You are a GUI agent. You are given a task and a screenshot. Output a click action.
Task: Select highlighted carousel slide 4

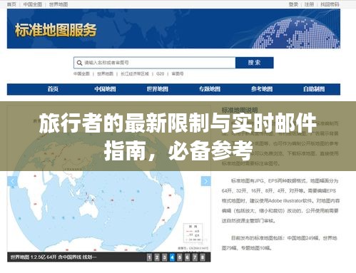(172, 257)
